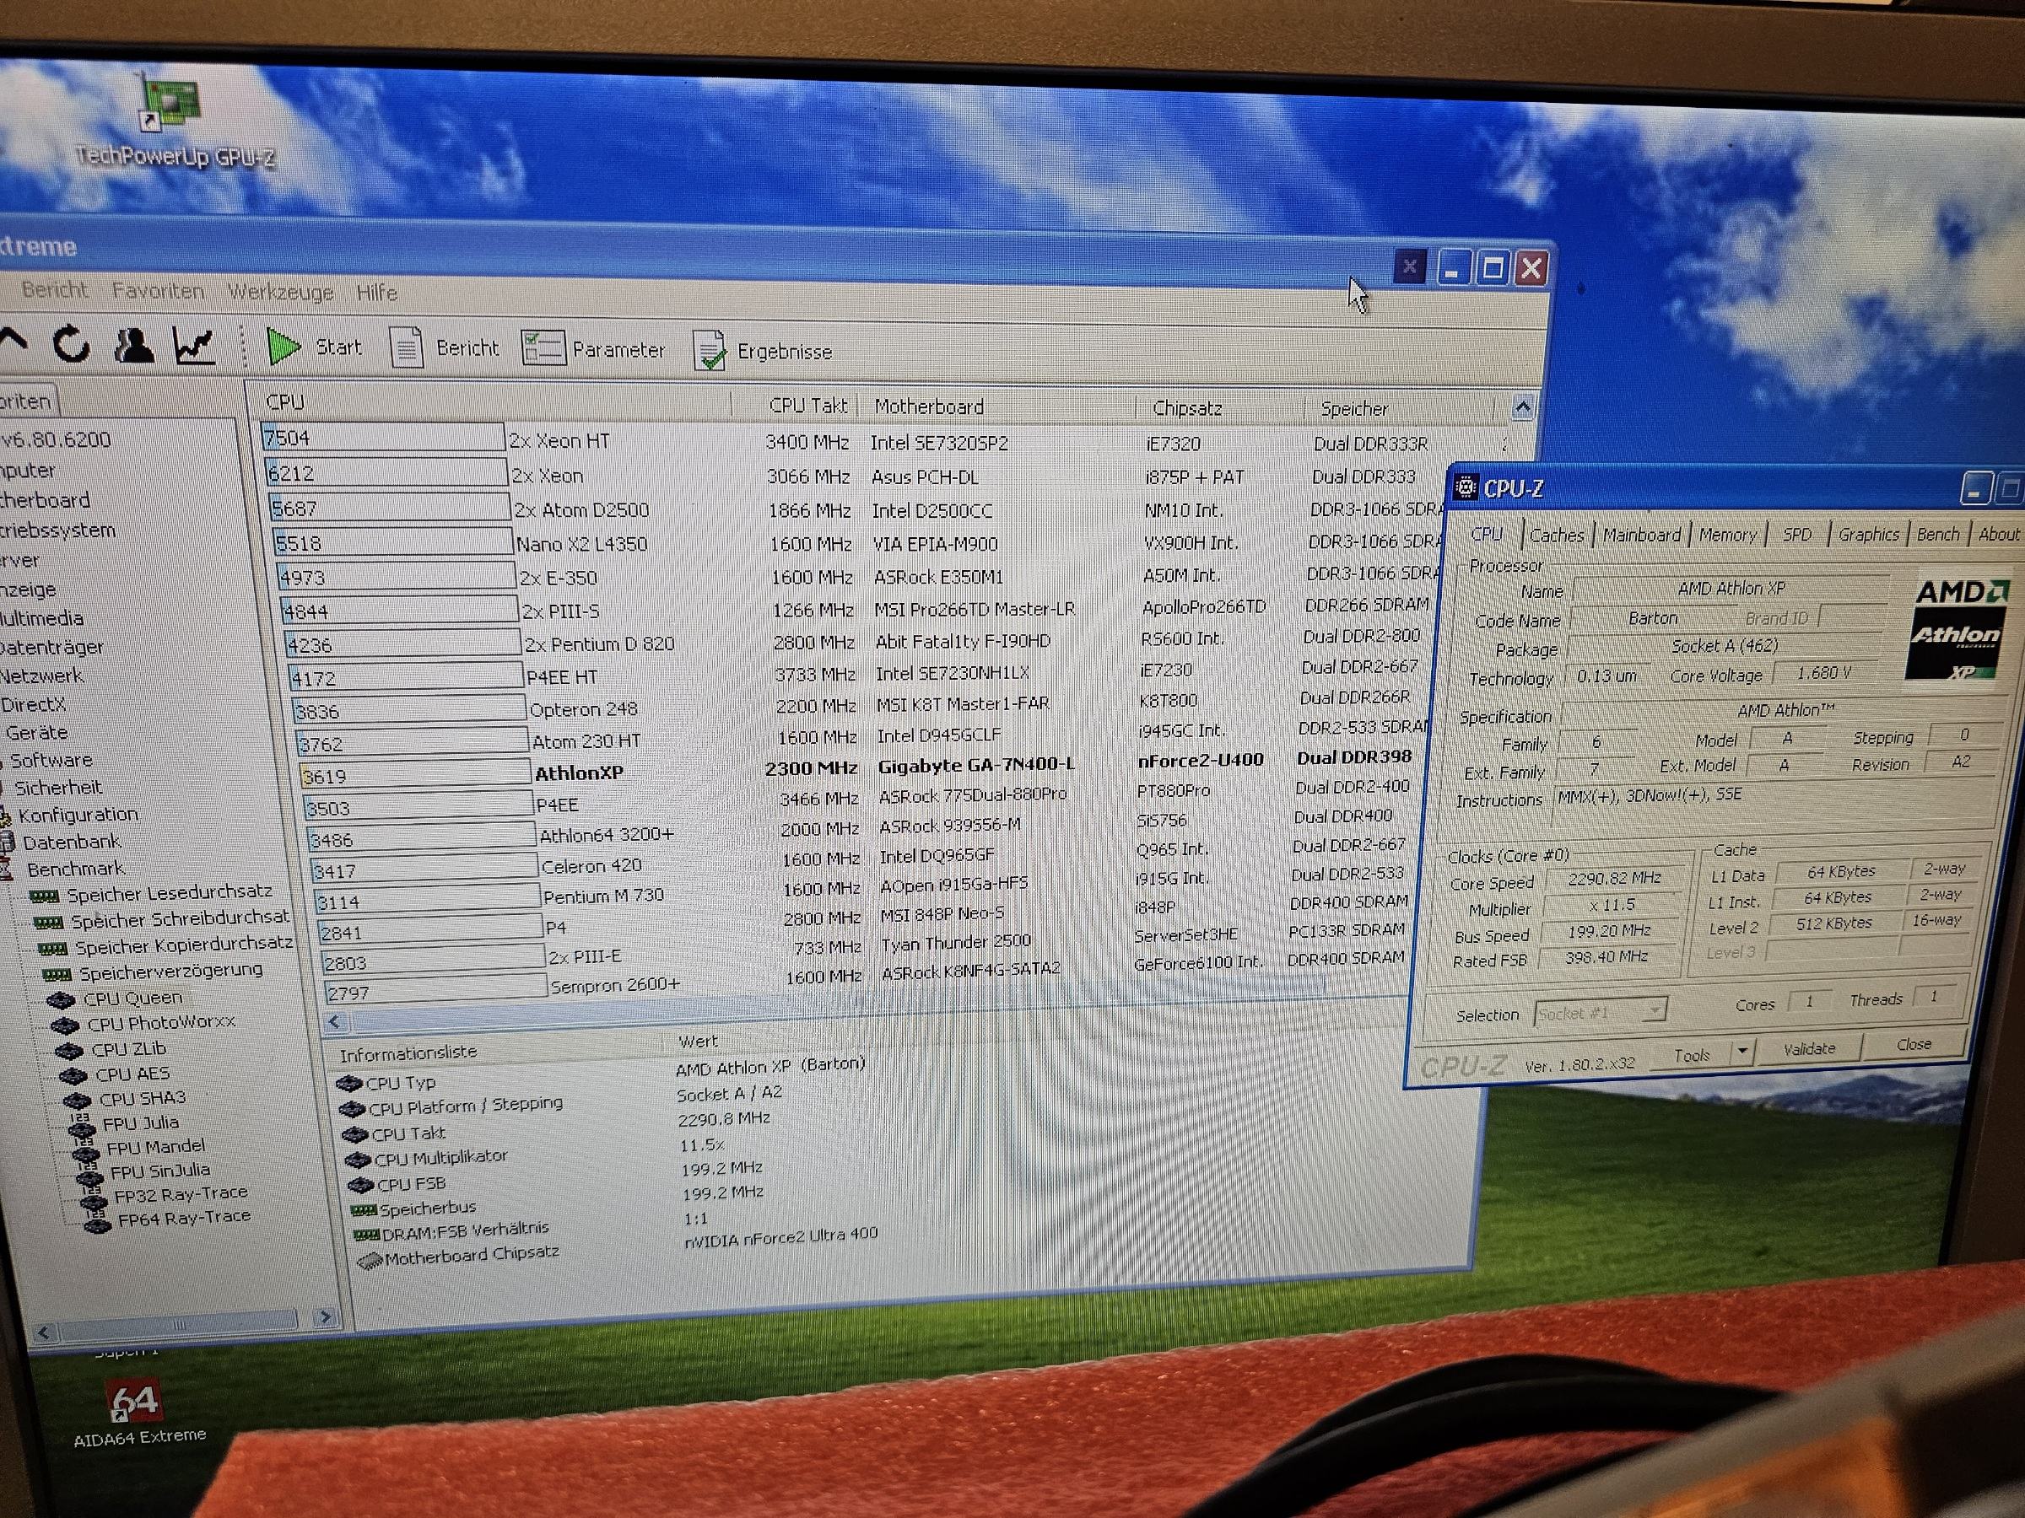Viewport: 2025px width, 1518px height.
Task: Select FPU Mandel benchmark in tree
Action: point(154,1146)
